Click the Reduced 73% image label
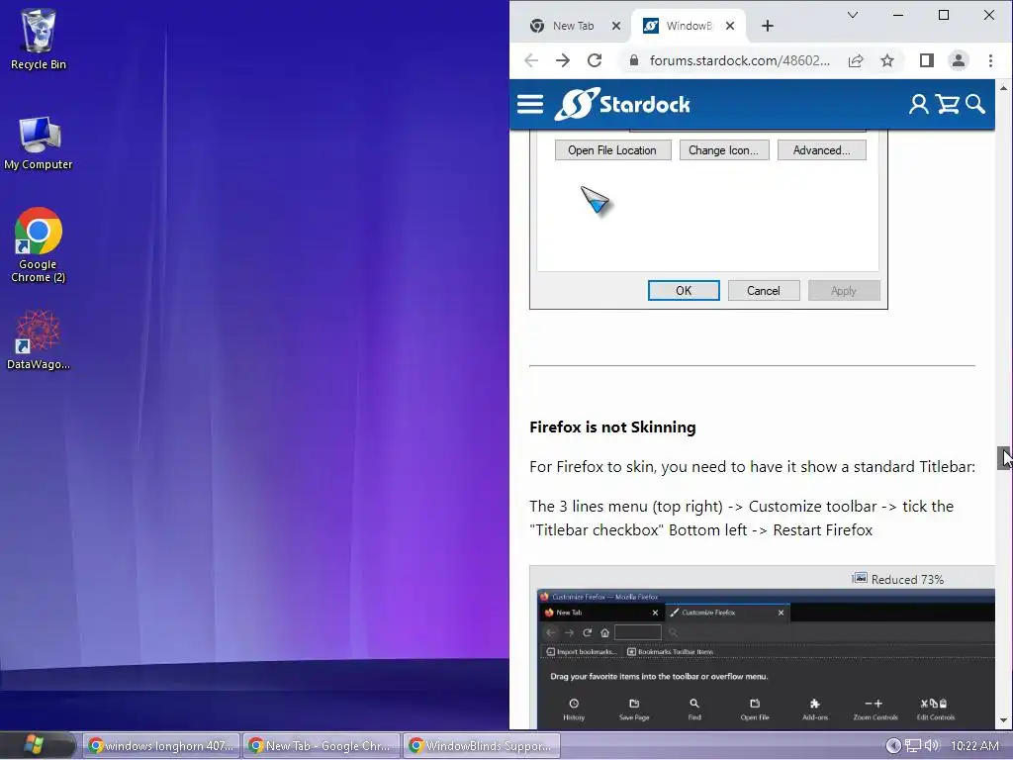This screenshot has height=760, width=1013. coord(898,579)
